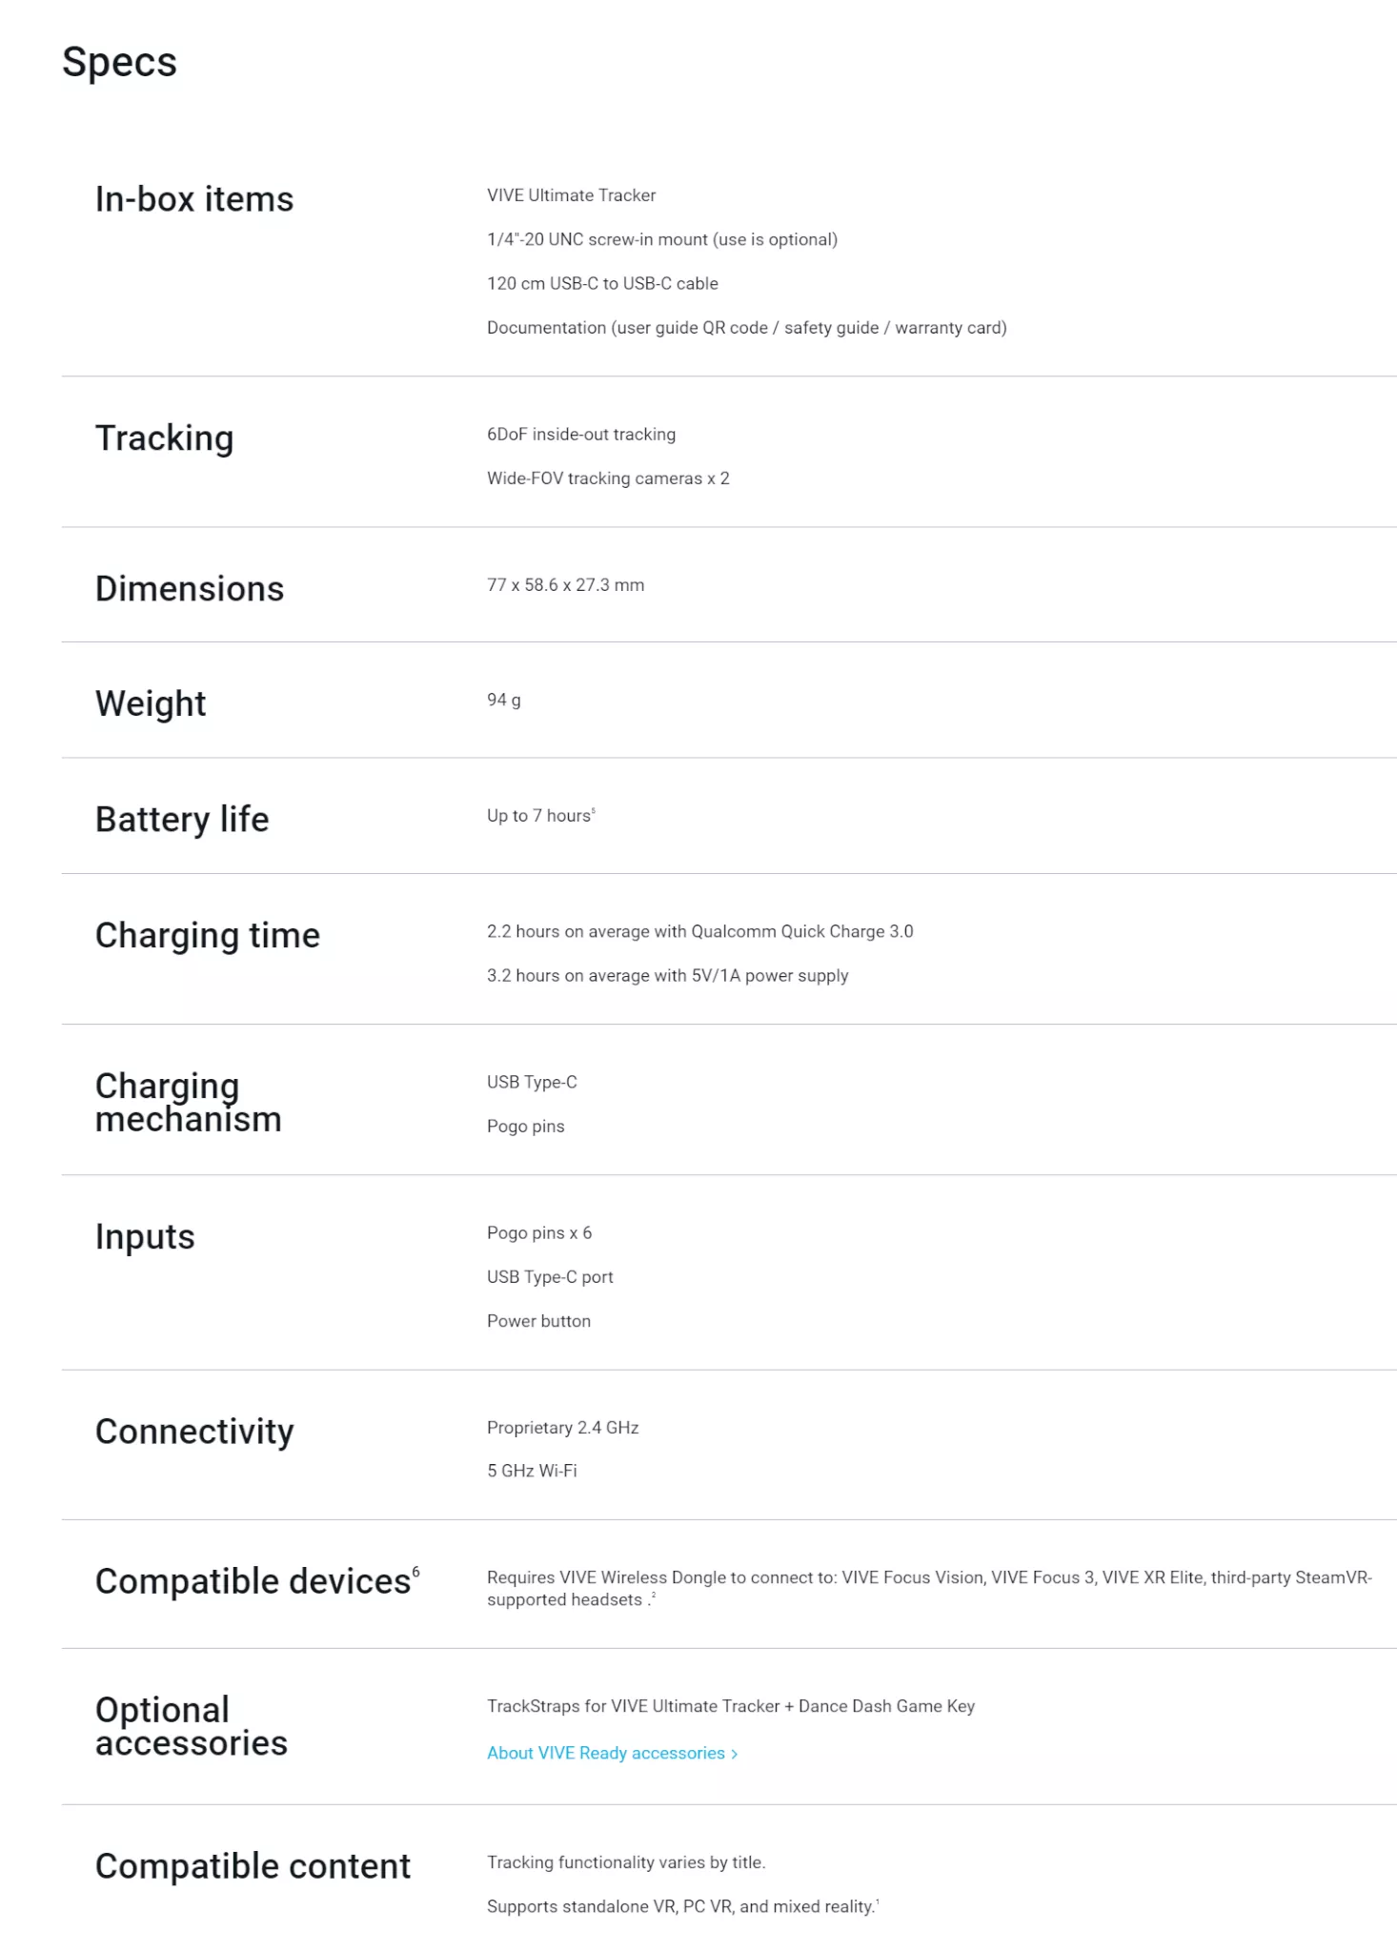
Task: Click the Optional accessories heading
Action: (x=191, y=1726)
